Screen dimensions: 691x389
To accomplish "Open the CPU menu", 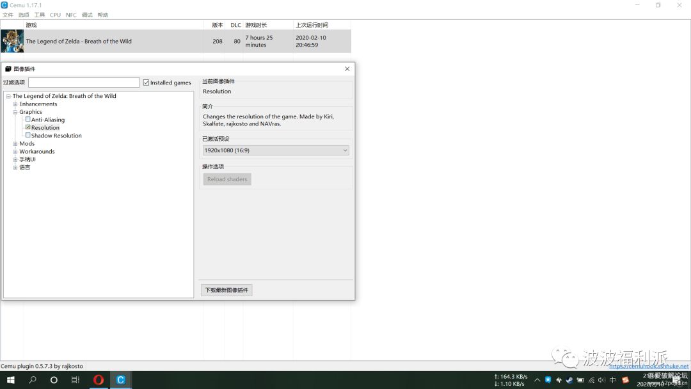I will coord(55,15).
